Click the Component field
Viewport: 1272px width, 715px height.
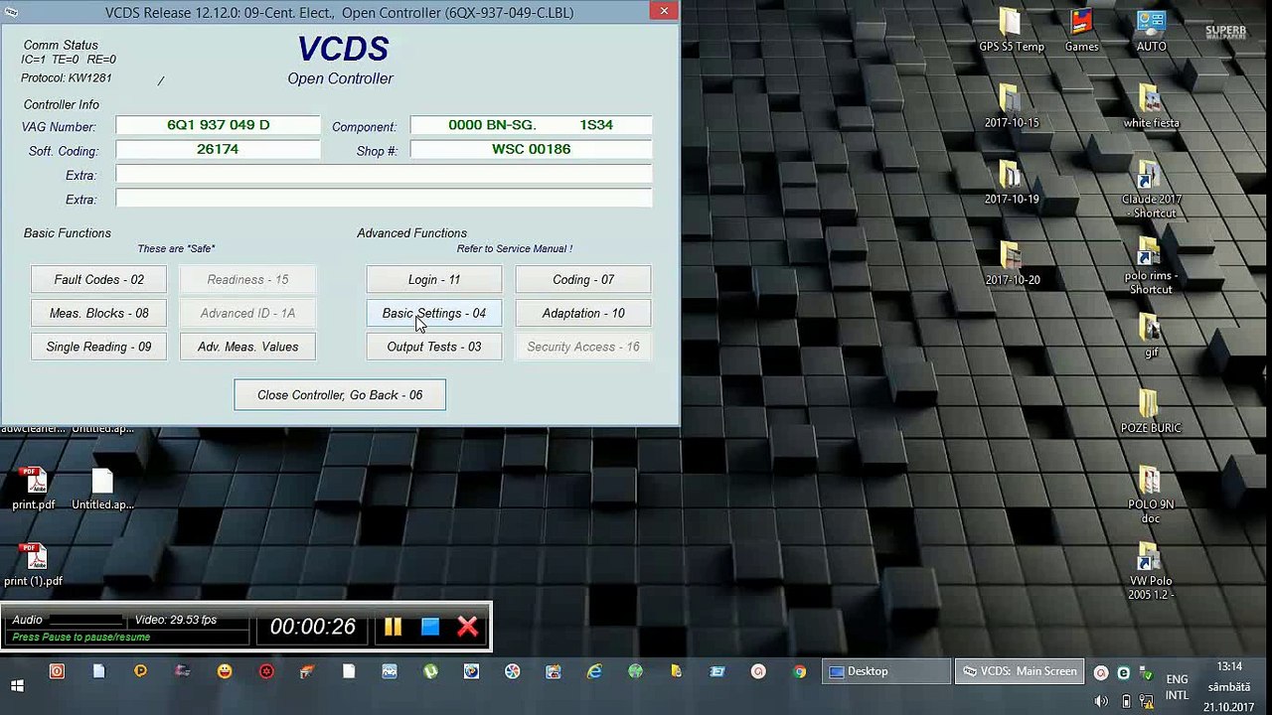pos(531,125)
